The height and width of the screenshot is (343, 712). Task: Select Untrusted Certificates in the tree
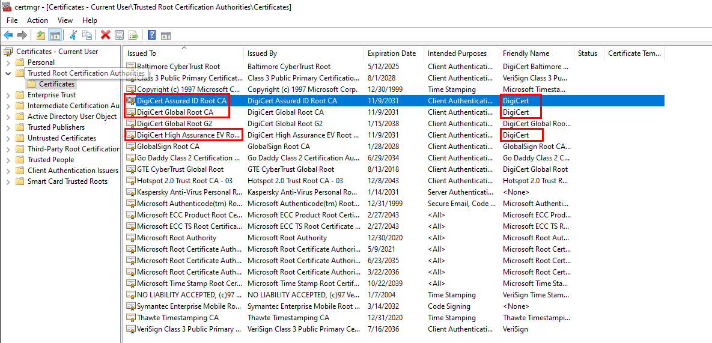pos(62,138)
